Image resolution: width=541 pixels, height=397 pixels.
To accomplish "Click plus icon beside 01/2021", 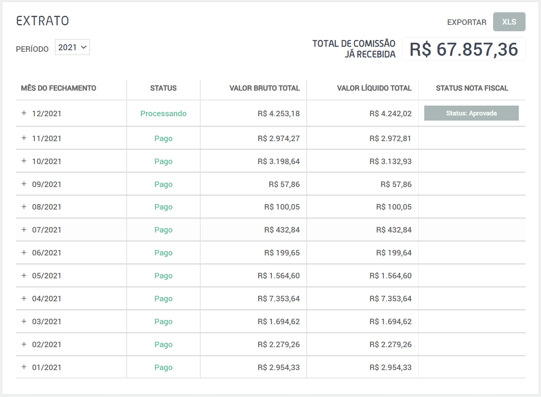I will 24,367.
